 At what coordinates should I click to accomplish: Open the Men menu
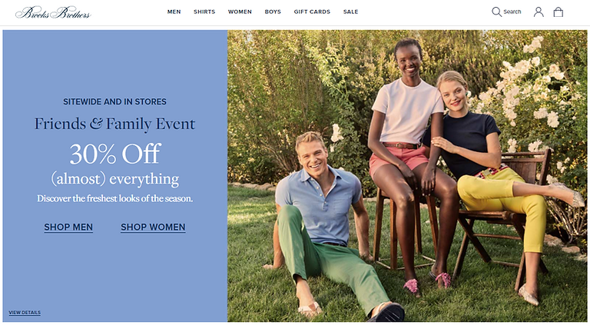pyautogui.click(x=174, y=12)
